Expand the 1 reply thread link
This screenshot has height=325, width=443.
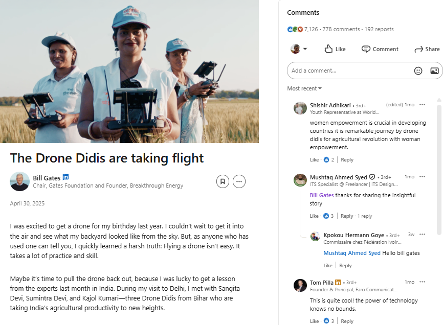click(365, 216)
